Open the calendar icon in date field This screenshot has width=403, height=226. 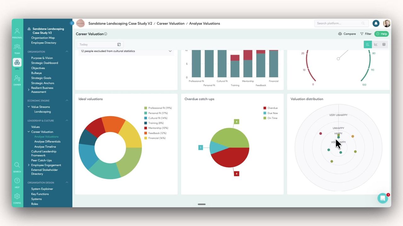tap(119, 45)
